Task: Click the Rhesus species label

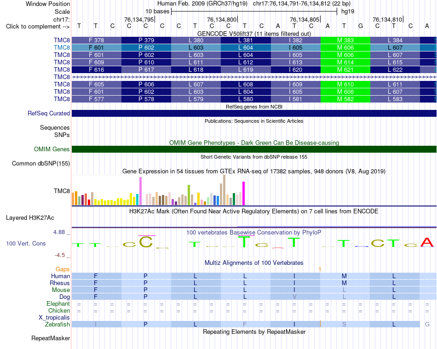Action: 60,283
